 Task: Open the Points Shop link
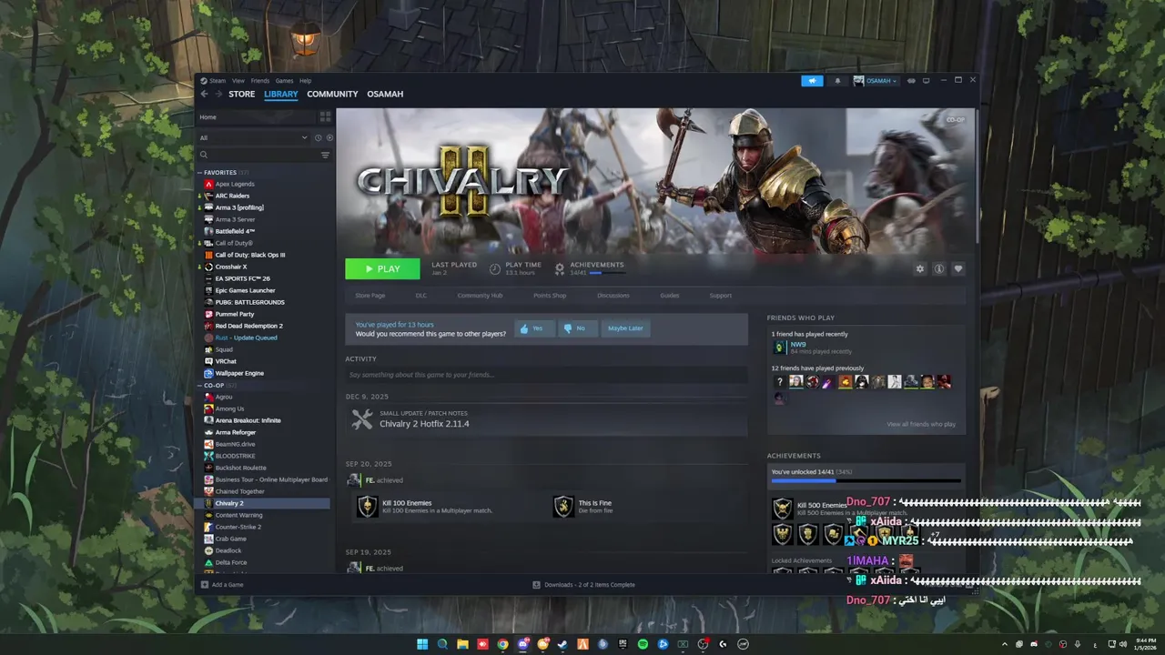(550, 296)
